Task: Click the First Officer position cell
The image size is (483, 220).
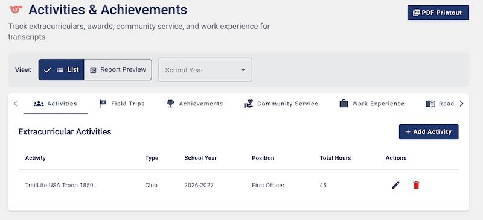Action: click(x=268, y=185)
